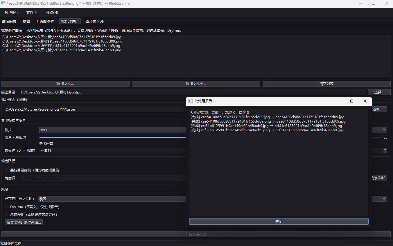The height and width of the screenshot is (246, 393).
Task: Click the output directory path field
Action: [193, 92]
